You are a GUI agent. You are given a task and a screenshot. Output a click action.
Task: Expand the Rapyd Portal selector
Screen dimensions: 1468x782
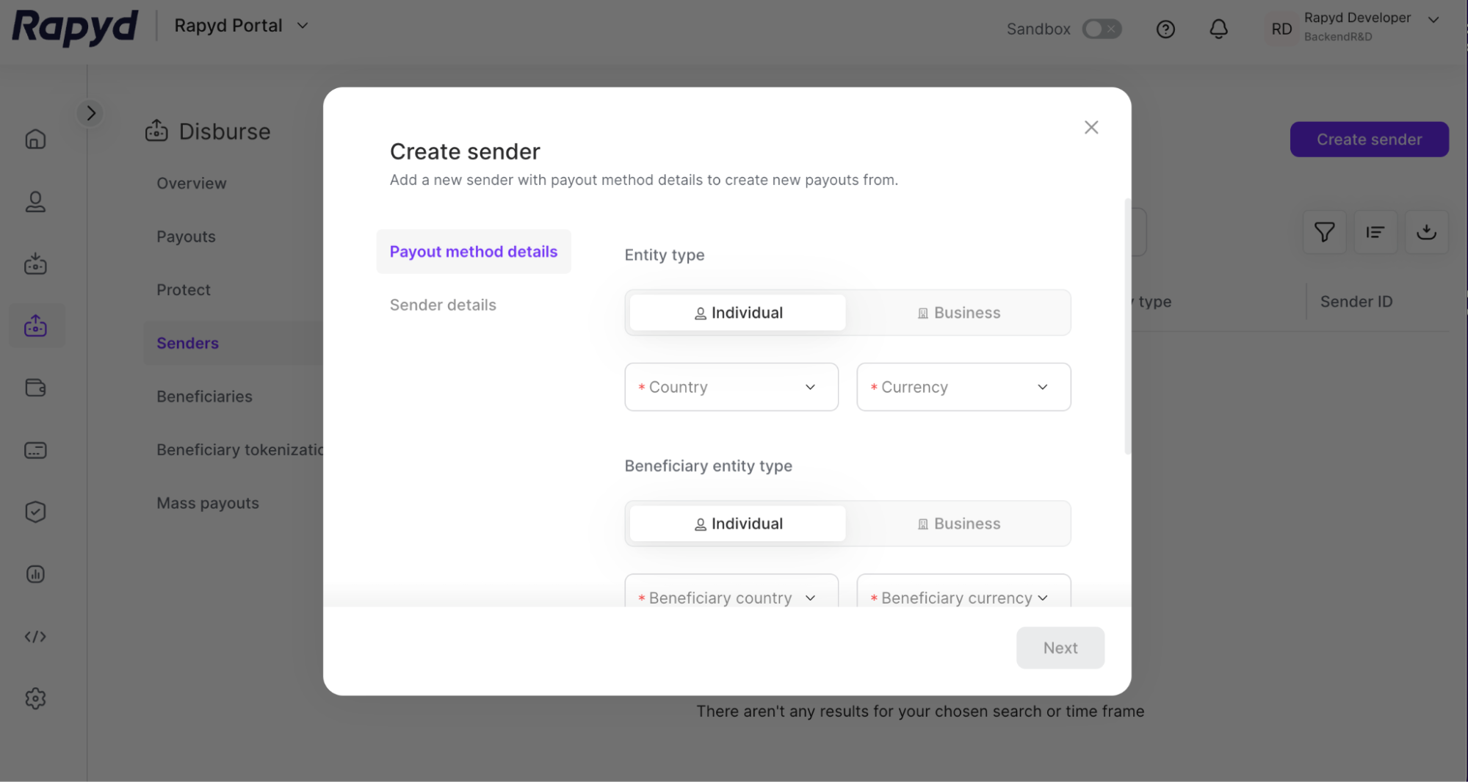240,25
